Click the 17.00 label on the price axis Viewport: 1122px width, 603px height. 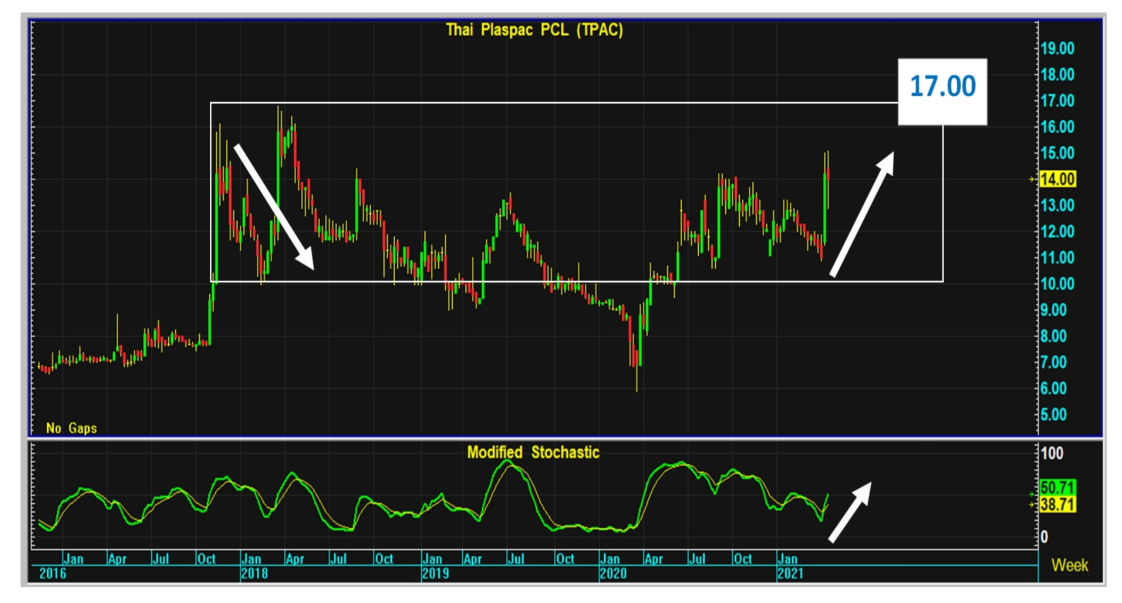1057,101
